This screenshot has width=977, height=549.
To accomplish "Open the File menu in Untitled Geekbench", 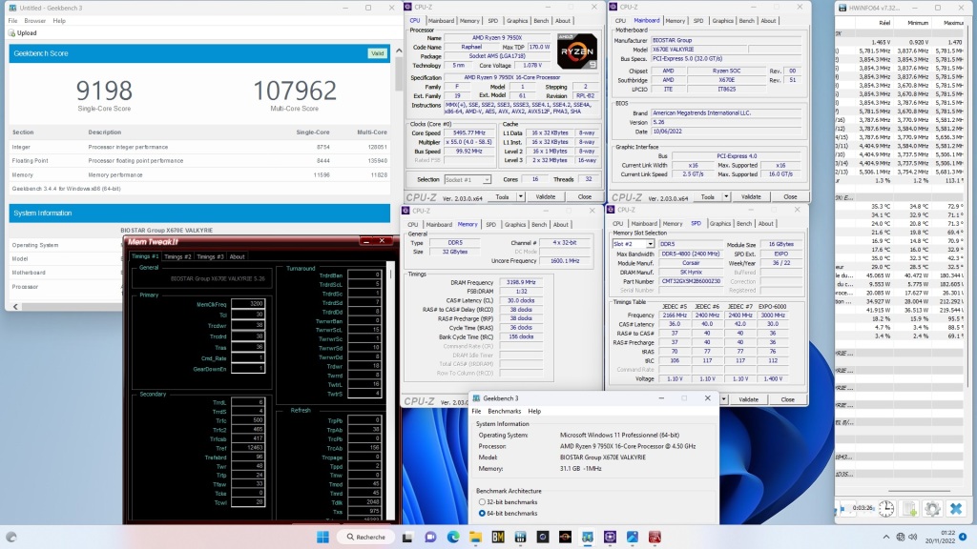I will [12, 21].
